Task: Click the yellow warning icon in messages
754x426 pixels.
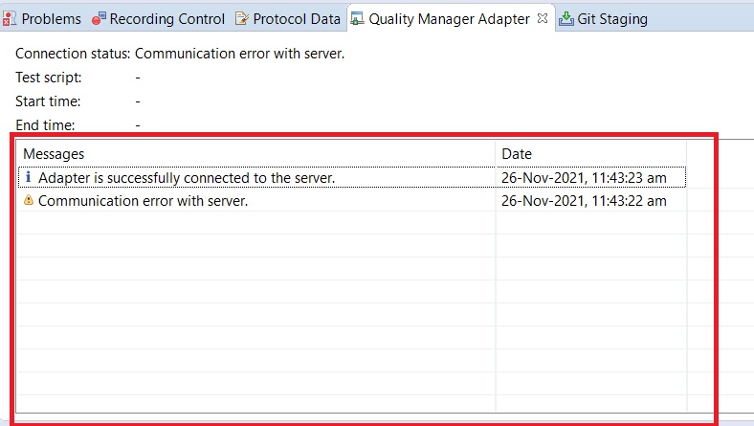Action: [28, 201]
